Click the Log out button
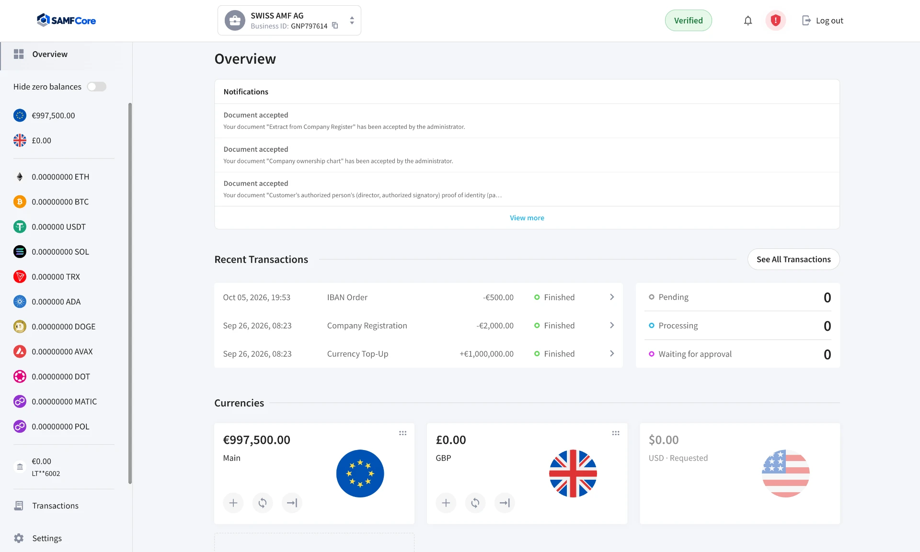The width and height of the screenshot is (920, 552). (822, 21)
